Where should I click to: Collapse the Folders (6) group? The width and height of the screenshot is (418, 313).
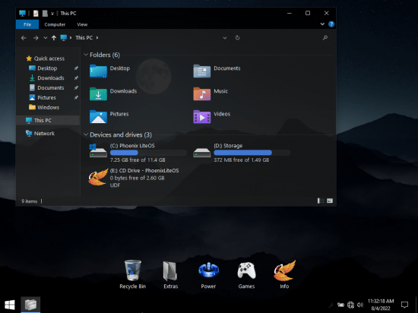[x=86, y=55]
